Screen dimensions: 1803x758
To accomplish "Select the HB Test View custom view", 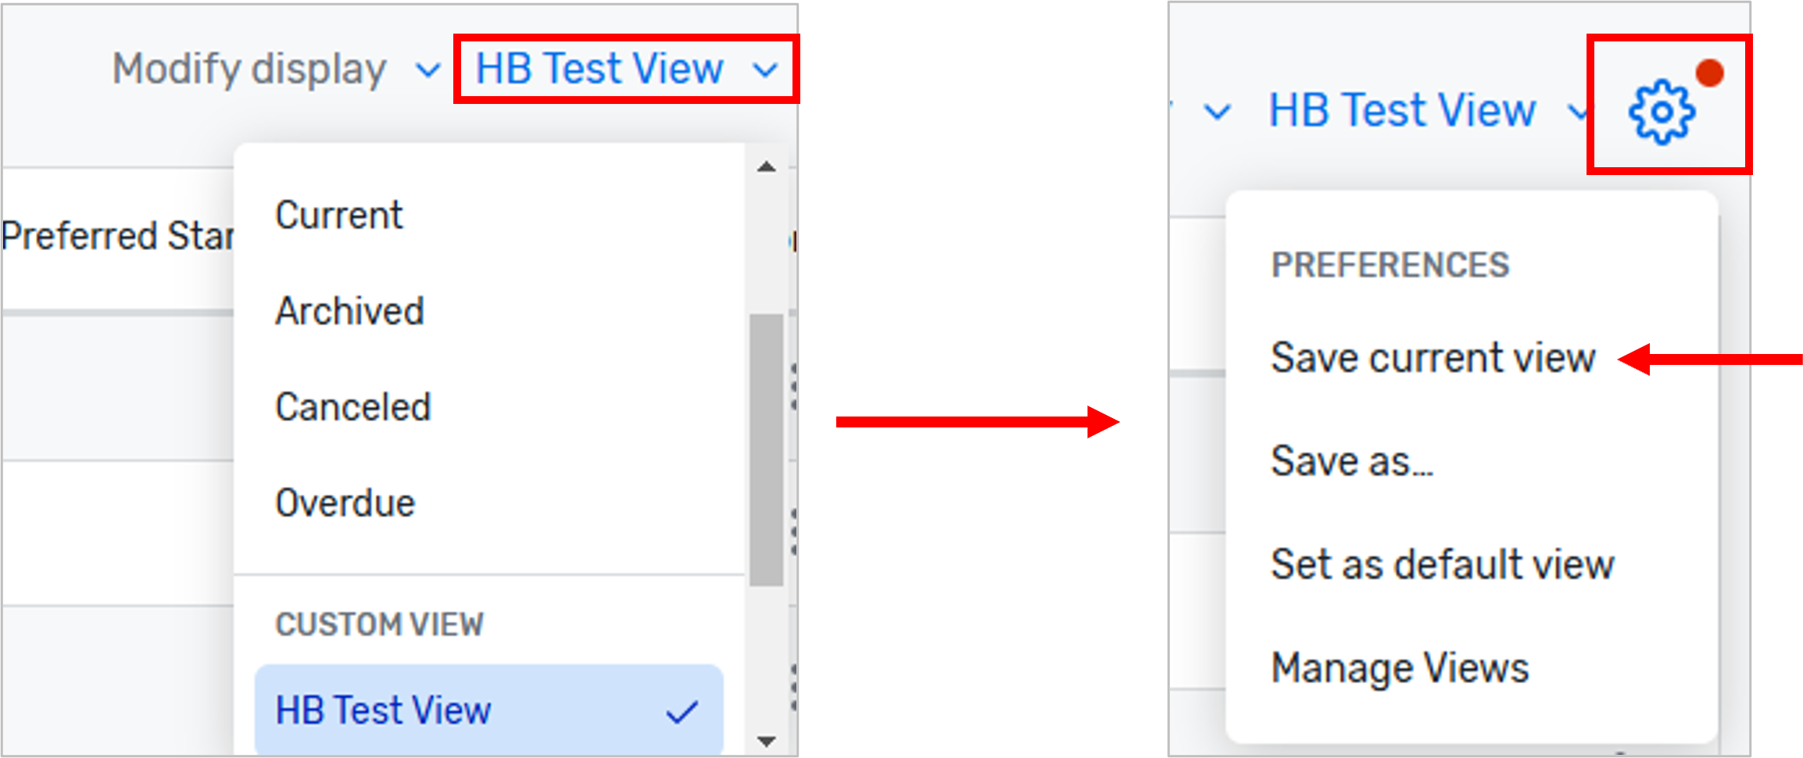I will click(383, 710).
